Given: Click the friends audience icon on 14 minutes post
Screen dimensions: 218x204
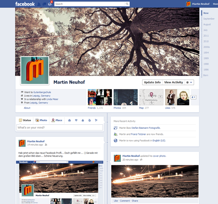Looking at the screenshot, I should click(x=46, y=145).
